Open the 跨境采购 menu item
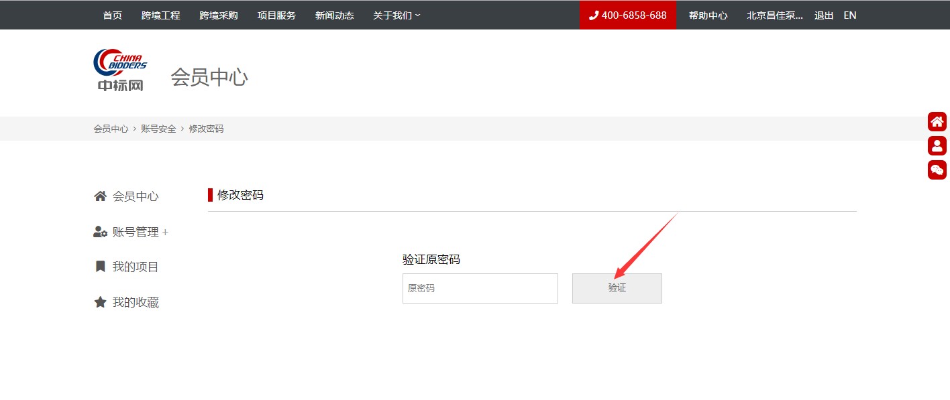Viewport: 950px width, 400px height. pos(219,15)
